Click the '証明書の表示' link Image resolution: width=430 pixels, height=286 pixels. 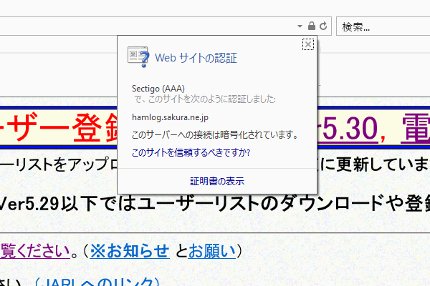click(x=217, y=181)
